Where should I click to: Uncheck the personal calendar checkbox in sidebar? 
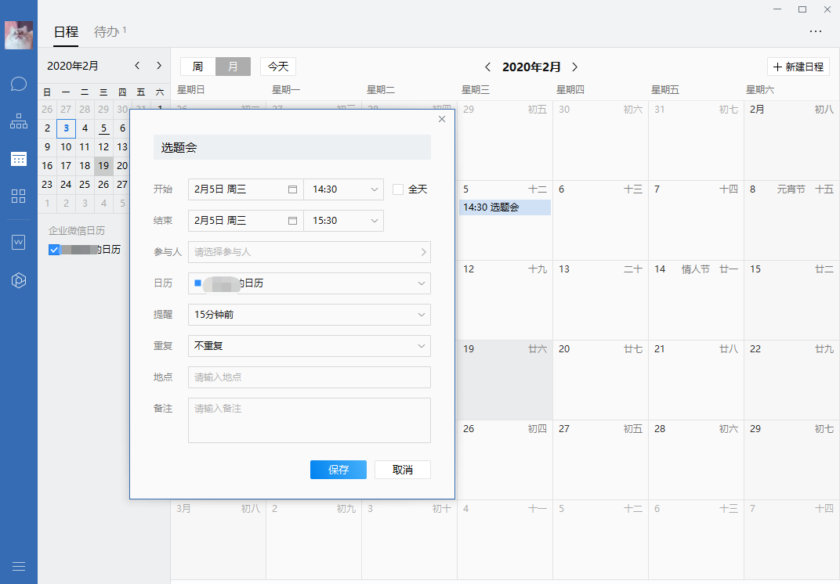[x=54, y=250]
